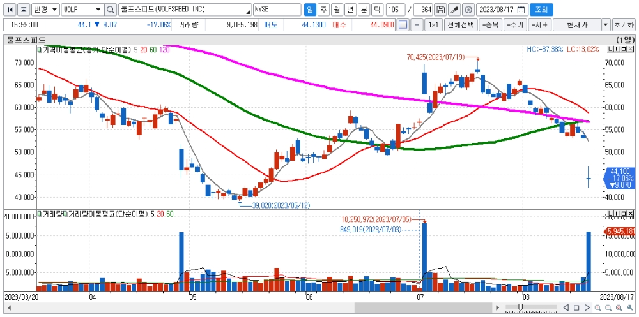
Task: Select daily 일 period button
Action: click(x=310, y=10)
